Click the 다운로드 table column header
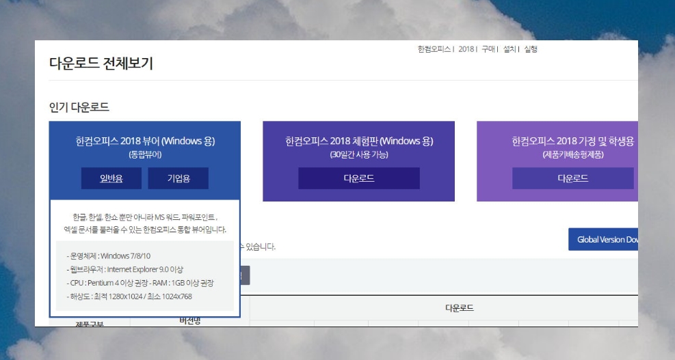This screenshot has height=360, width=675. pyautogui.click(x=460, y=308)
